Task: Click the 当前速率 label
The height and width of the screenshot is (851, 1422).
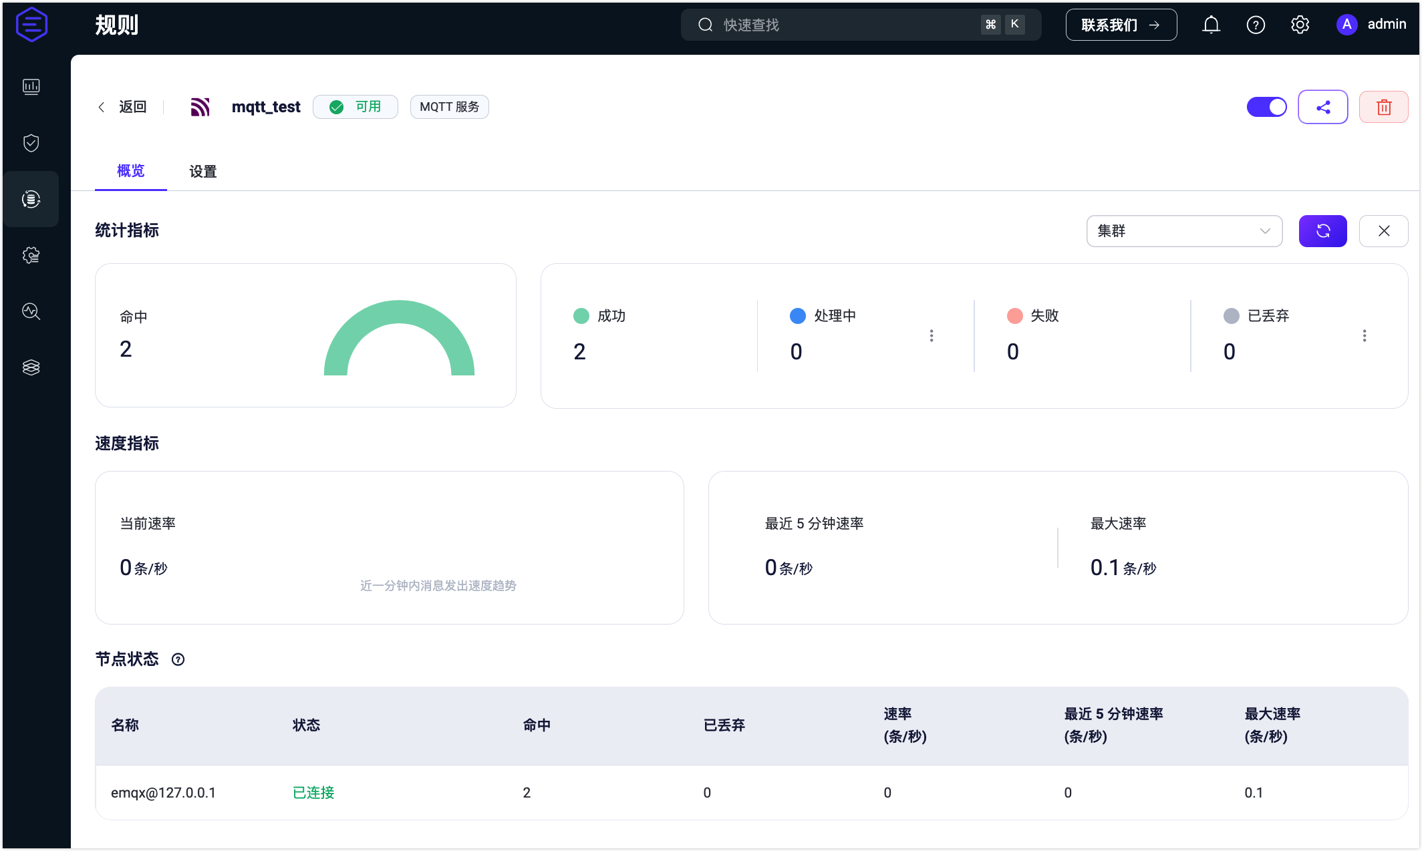Action: (148, 524)
